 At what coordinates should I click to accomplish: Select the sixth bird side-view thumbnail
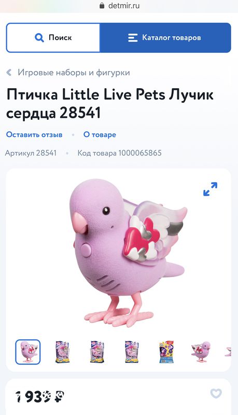point(201,352)
